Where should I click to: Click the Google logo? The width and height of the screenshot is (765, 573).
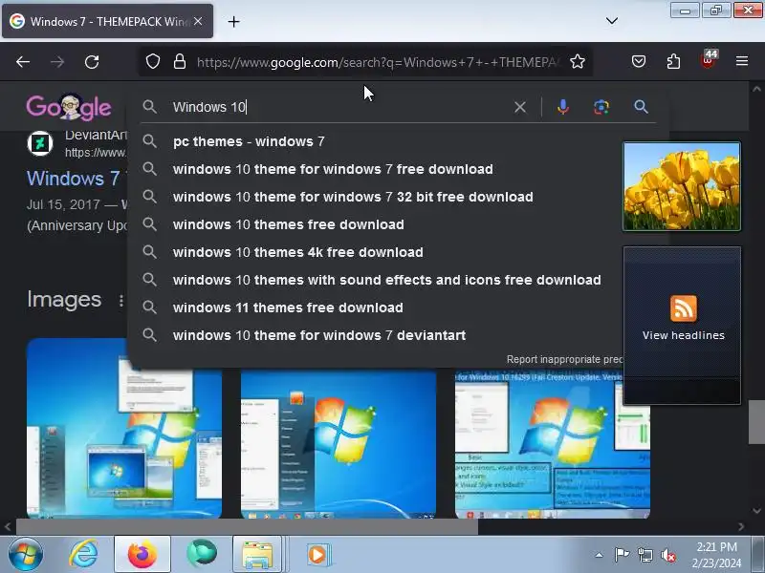click(69, 107)
